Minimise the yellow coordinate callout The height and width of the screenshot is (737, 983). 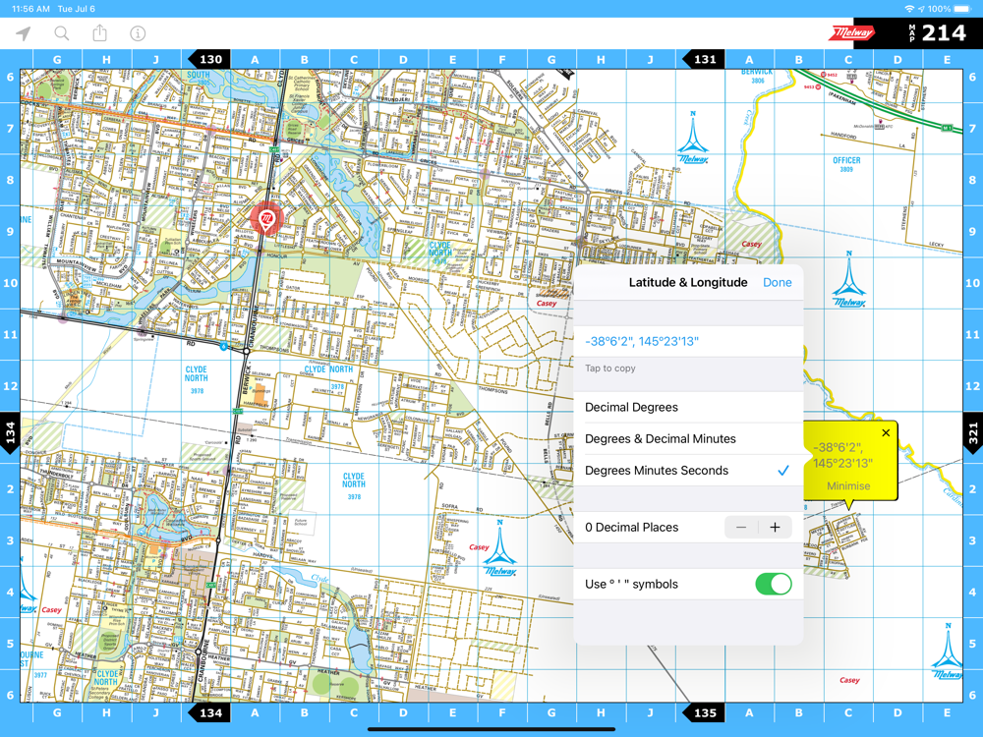pyautogui.click(x=848, y=485)
